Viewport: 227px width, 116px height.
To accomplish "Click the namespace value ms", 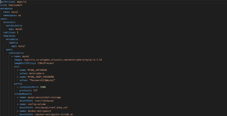I will pos(19,15).
